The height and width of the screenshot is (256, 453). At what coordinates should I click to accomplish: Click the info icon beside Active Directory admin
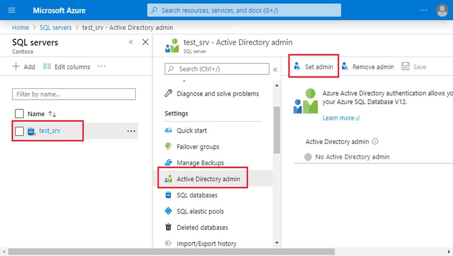[x=375, y=141]
